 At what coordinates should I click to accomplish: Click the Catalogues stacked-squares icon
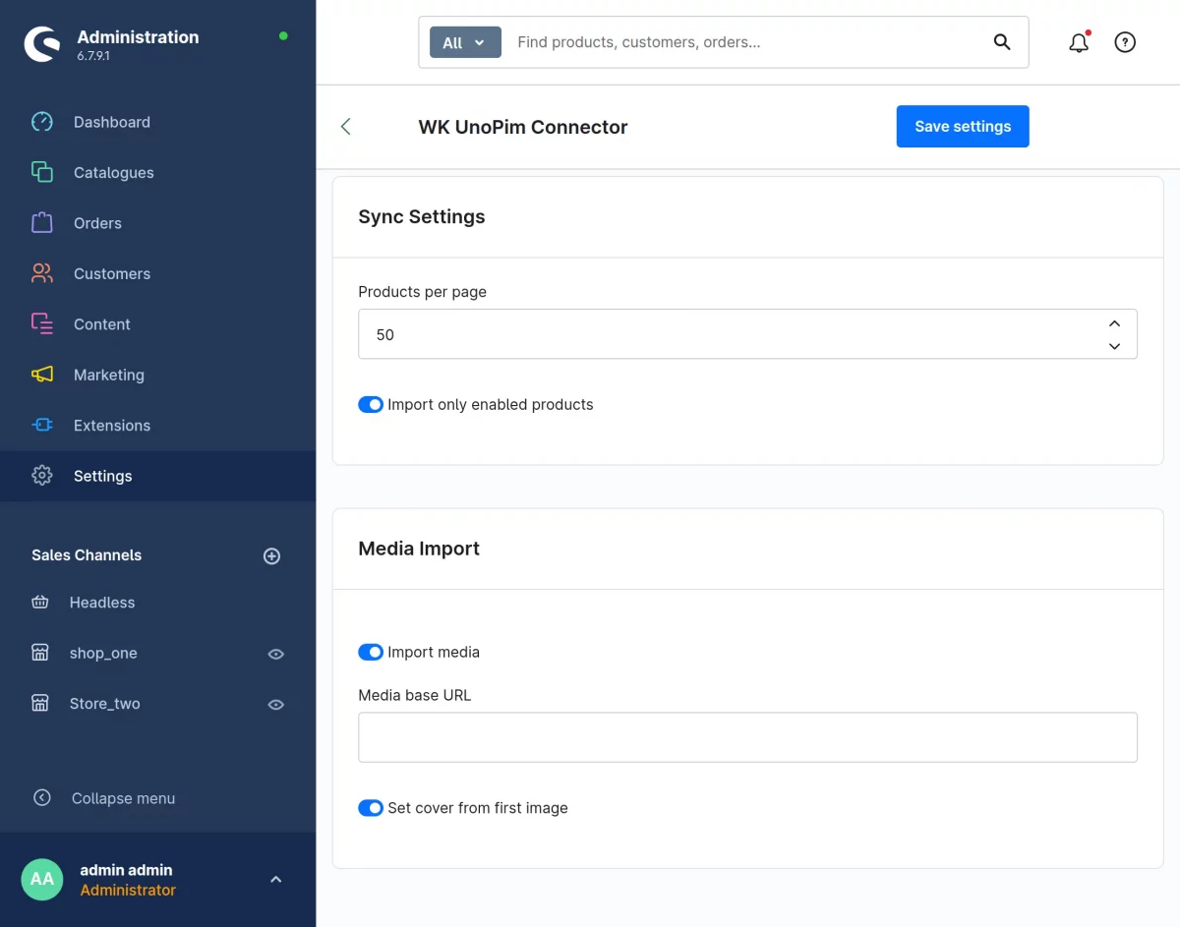click(x=42, y=172)
